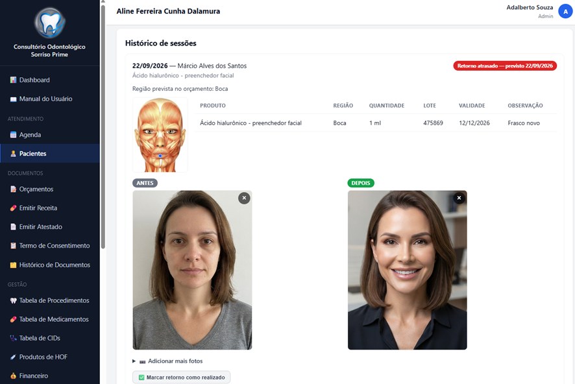This screenshot has height=384, width=575.
Task: Open Orçamentos in sidebar
Action: click(49, 189)
